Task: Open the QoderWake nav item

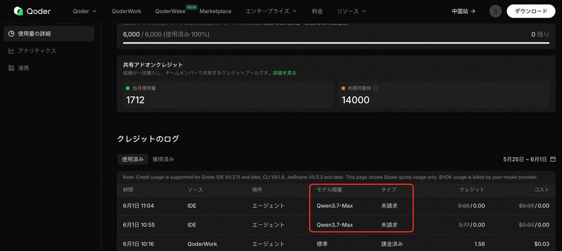Action: 170,11
